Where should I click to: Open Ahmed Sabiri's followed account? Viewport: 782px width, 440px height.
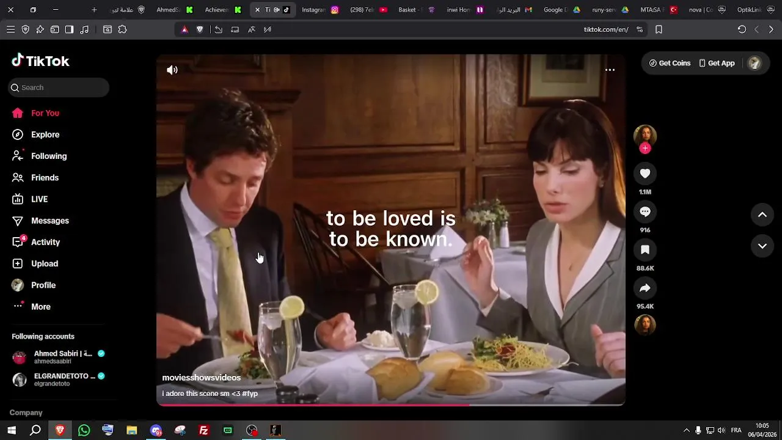(x=59, y=358)
